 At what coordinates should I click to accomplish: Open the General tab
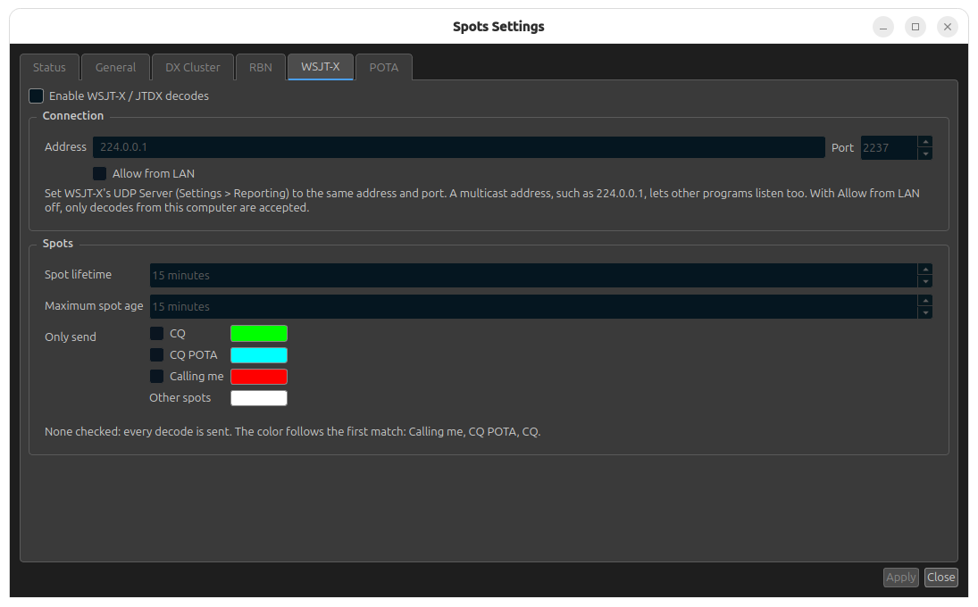(x=115, y=67)
